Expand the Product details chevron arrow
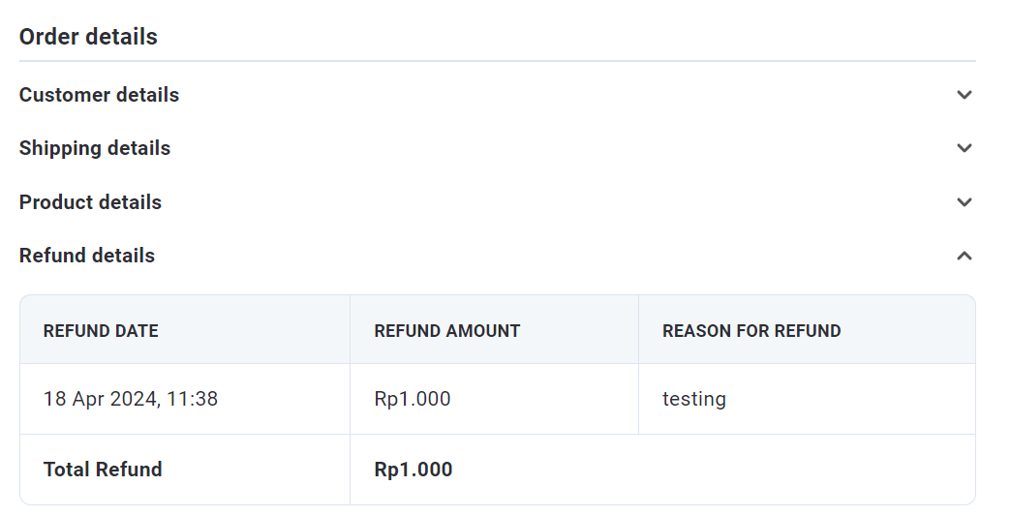Screen dimensions: 1011x516 tap(964, 202)
